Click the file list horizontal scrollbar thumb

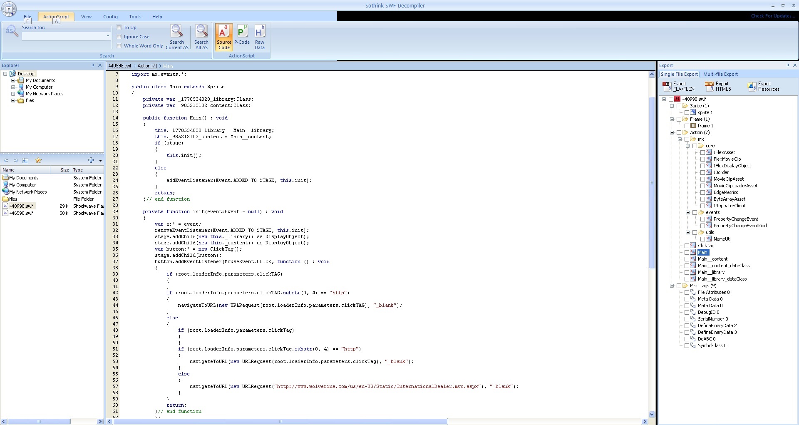[39, 422]
